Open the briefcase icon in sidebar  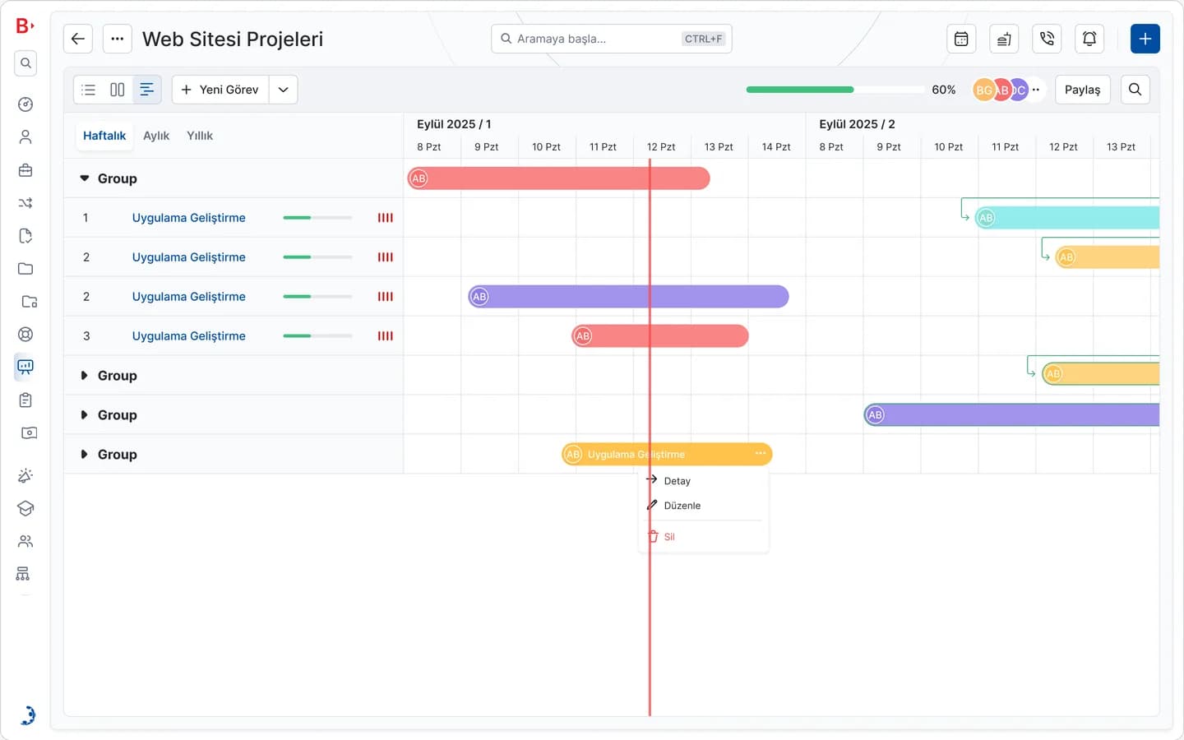[x=25, y=170]
